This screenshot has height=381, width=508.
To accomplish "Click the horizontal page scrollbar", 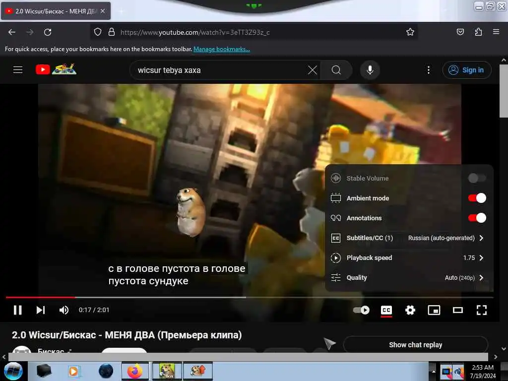I will tap(248, 357).
